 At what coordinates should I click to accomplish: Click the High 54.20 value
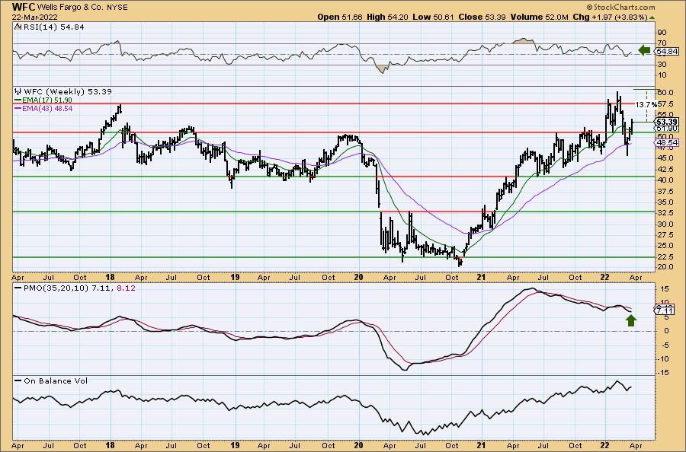[387, 17]
